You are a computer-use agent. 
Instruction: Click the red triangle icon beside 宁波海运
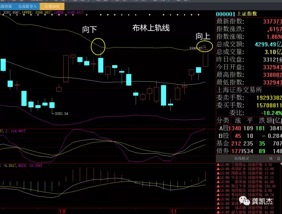(x=218, y=165)
